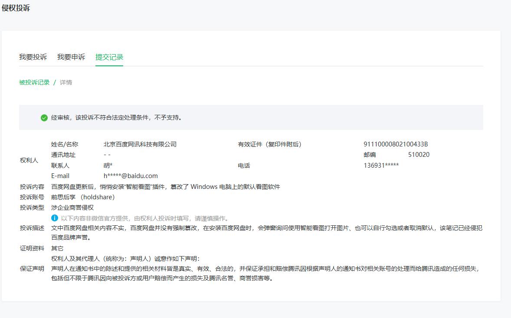Click the 投诉内容 text about 智能看图 plugin
The width and height of the screenshot is (511, 318).
coord(165,187)
